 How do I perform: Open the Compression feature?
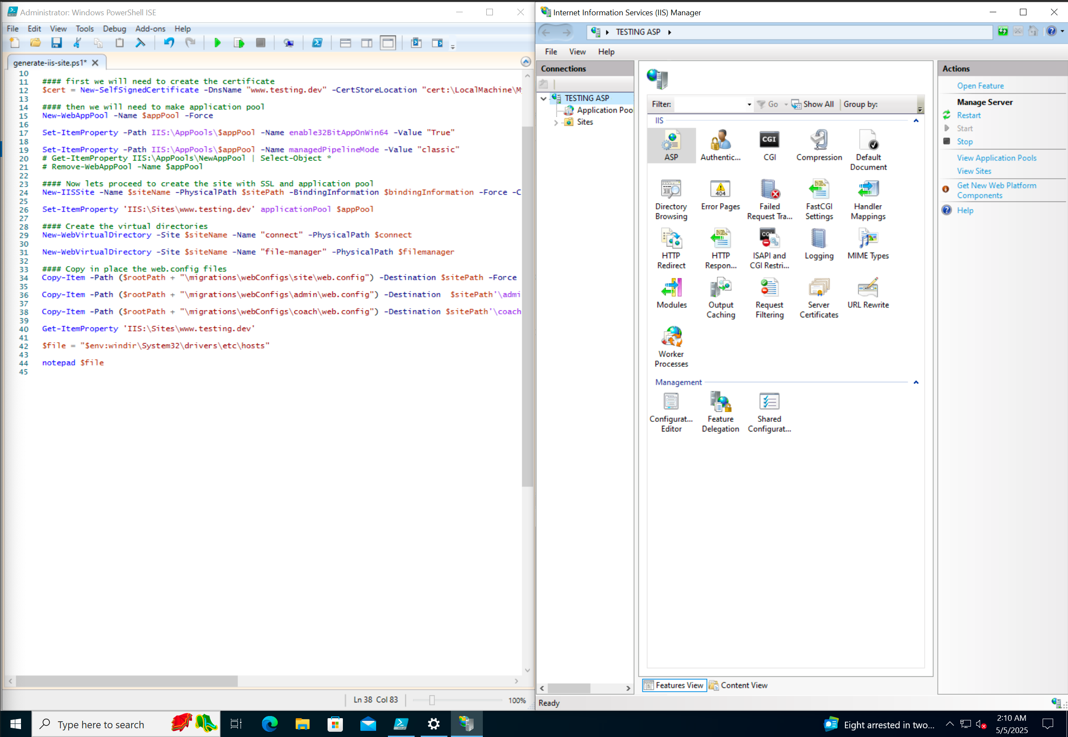coord(819,146)
